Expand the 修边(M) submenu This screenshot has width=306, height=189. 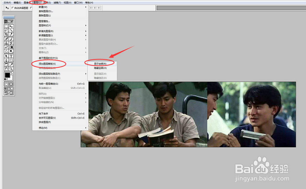point(60,128)
